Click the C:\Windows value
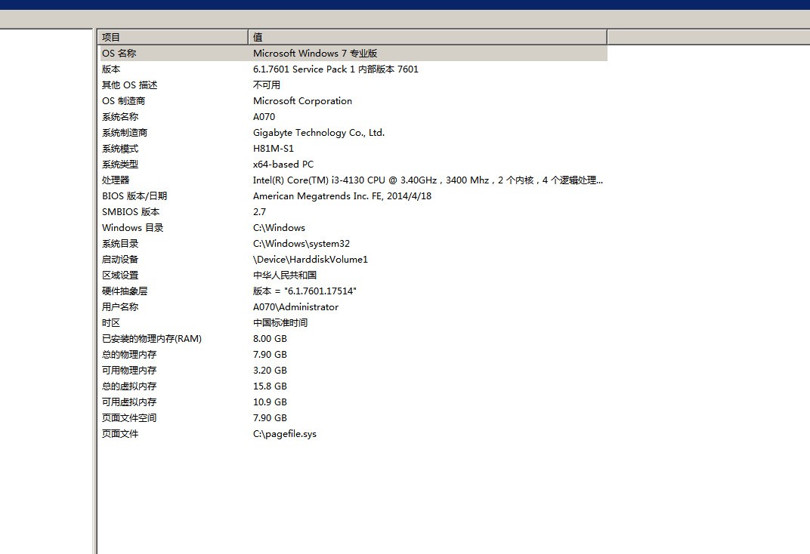Image resolution: width=810 pixels, height=554 pixels. pos(279,228)
